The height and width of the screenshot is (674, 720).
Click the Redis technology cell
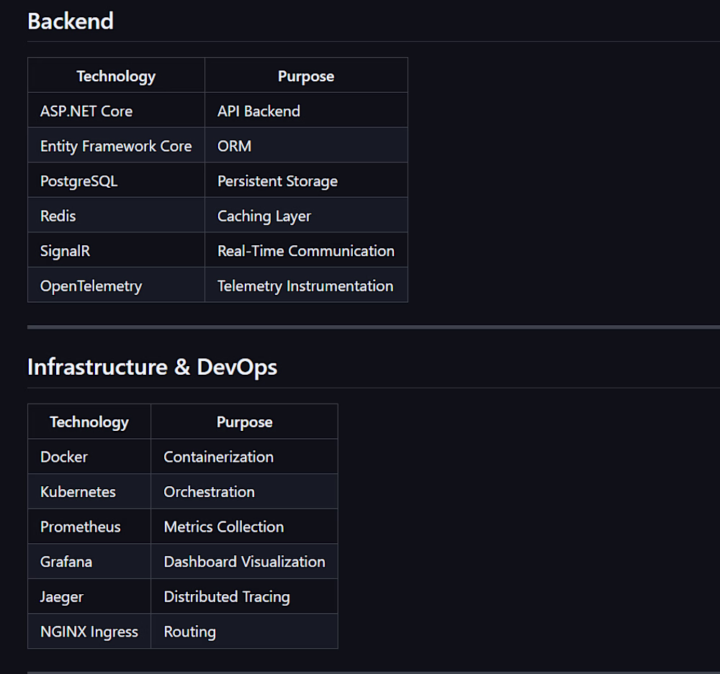coord(116,215)
